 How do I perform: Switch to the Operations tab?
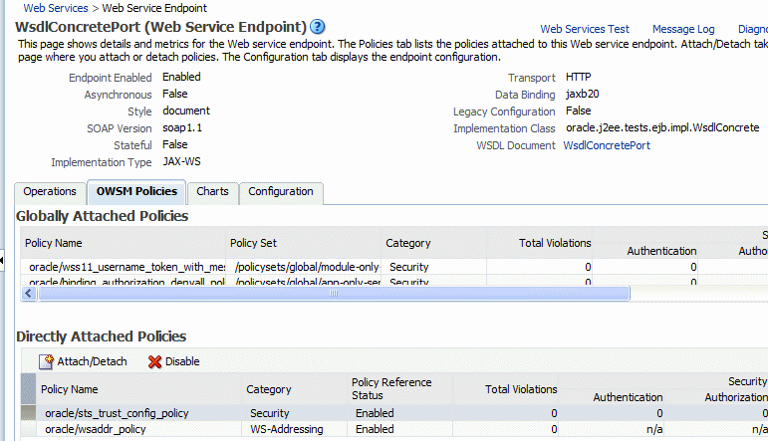pyautogui.click(x=50, y=191)
